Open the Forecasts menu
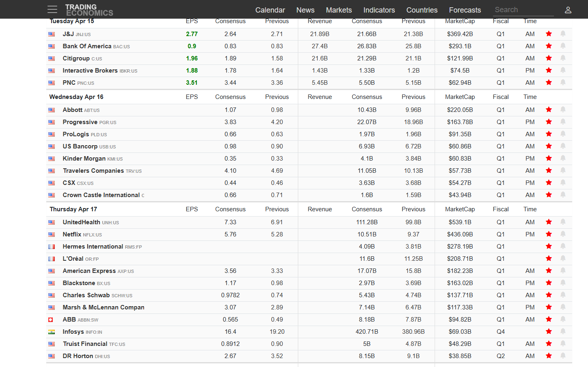 coord(465,10)
